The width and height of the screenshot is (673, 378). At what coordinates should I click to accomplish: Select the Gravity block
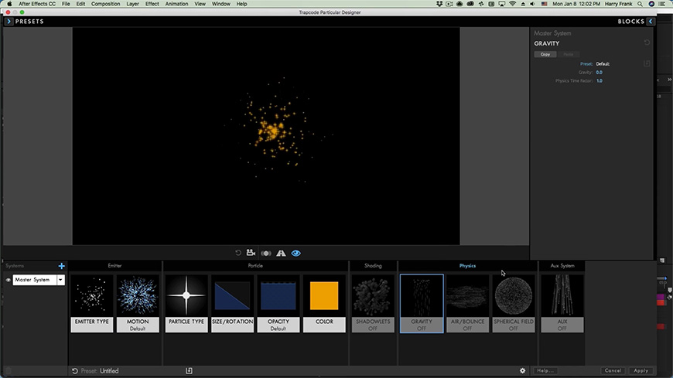click(x=422, y=303)
